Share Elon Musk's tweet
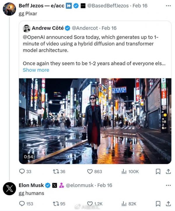The image size is (175, 211). click(168, 203)
